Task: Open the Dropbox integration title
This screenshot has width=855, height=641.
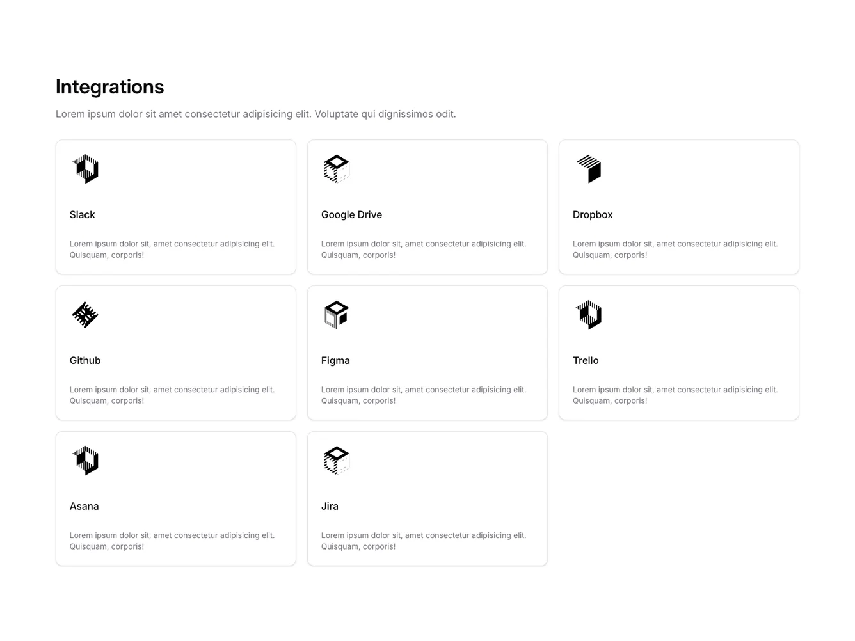Action: coord(593,215)
